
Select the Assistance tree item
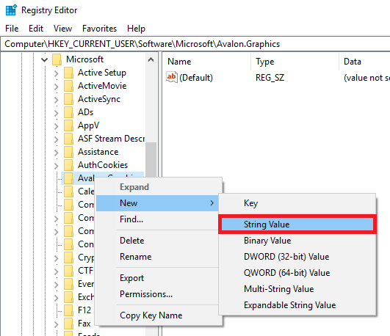pos(98,152)
